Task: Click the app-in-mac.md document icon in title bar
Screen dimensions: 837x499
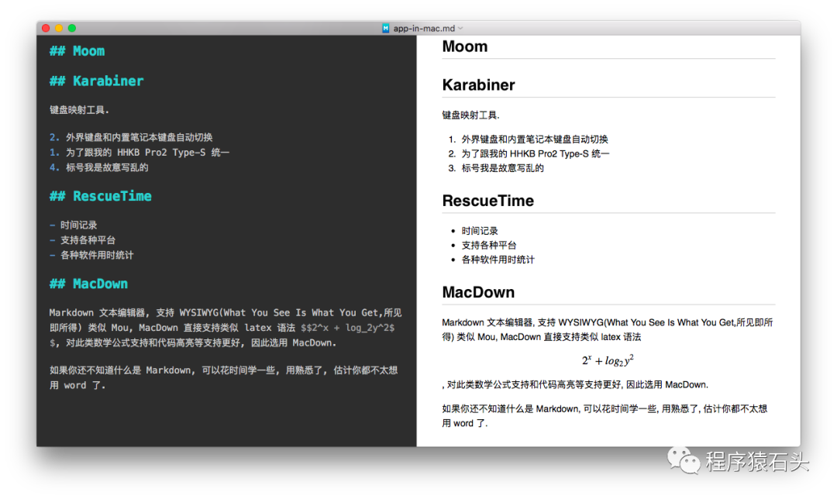Action: [385, 29]
